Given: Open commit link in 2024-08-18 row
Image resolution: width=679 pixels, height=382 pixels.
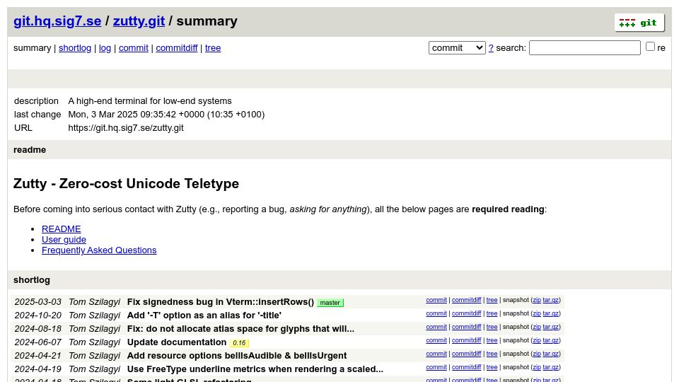Looking at the screenshot, I should [x=436, y=327].
